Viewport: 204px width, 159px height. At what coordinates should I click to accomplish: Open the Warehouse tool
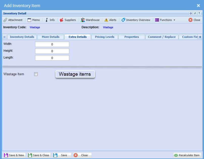[x=90, y=20]
